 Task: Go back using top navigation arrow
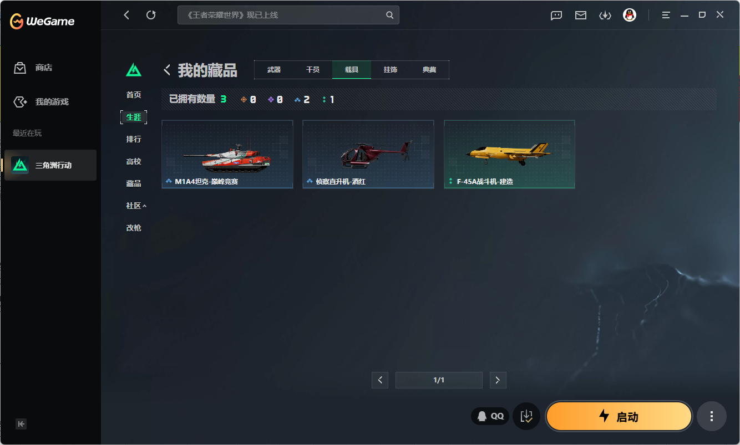(126, 15)
